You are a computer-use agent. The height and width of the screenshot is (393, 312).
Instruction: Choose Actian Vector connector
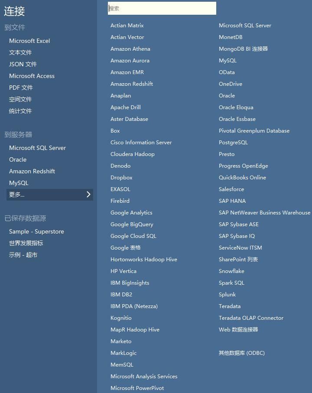pos(127,37)
